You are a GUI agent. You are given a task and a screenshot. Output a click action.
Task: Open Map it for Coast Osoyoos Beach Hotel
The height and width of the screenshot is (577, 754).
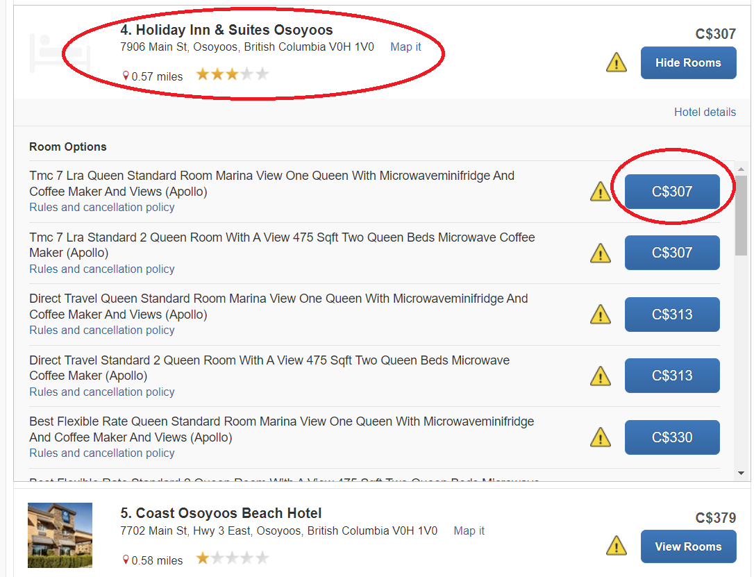coord(469,530)
